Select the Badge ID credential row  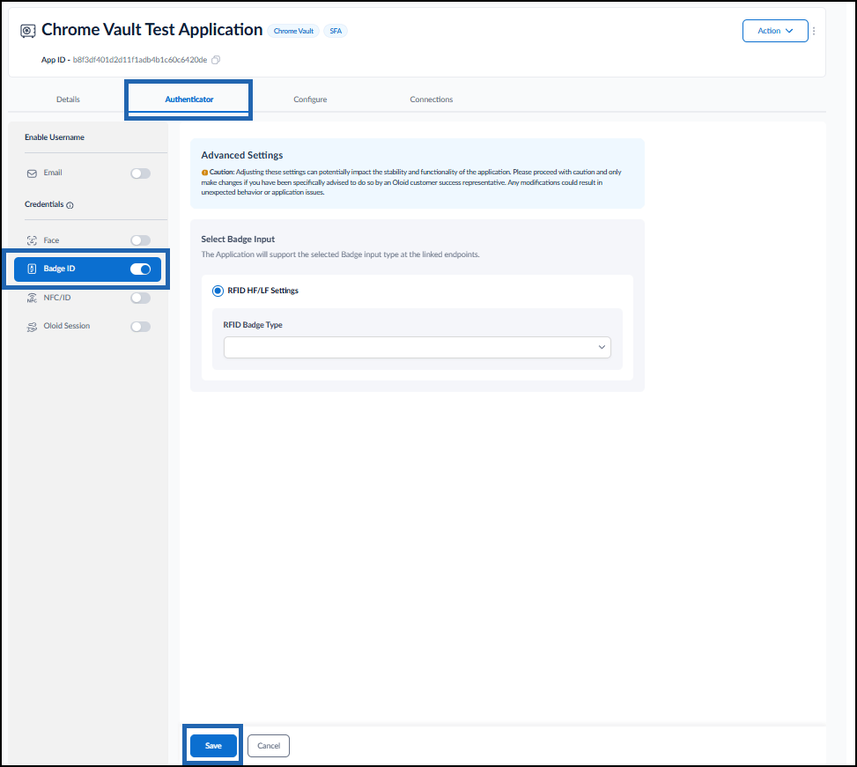pyautogui.click(x=87, y=269)
